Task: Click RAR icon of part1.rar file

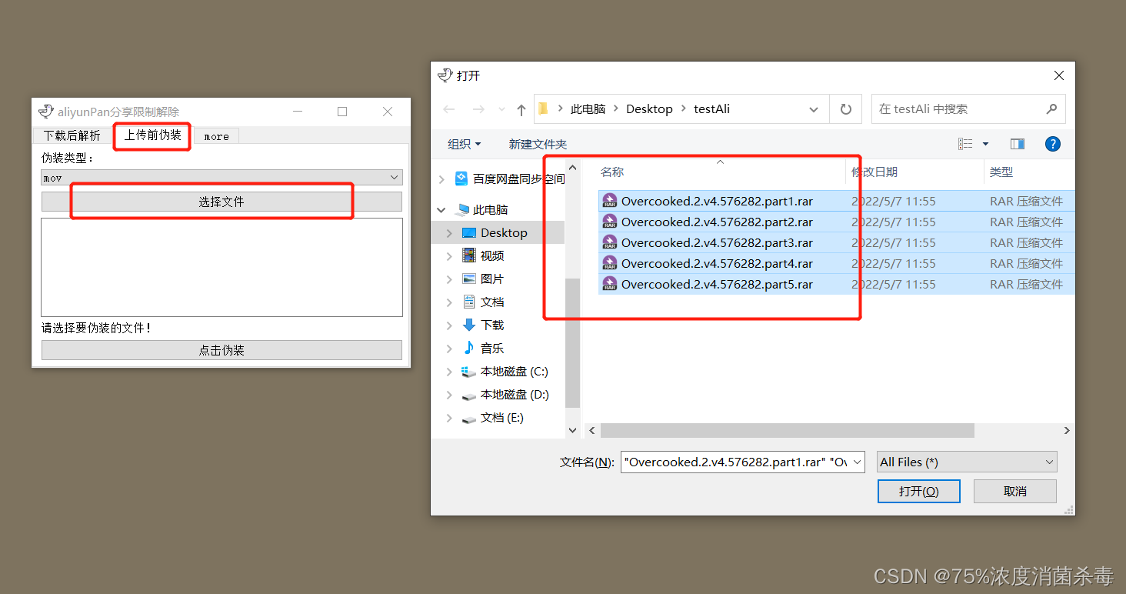Action: pyautogui.click(x=610, y=201)
